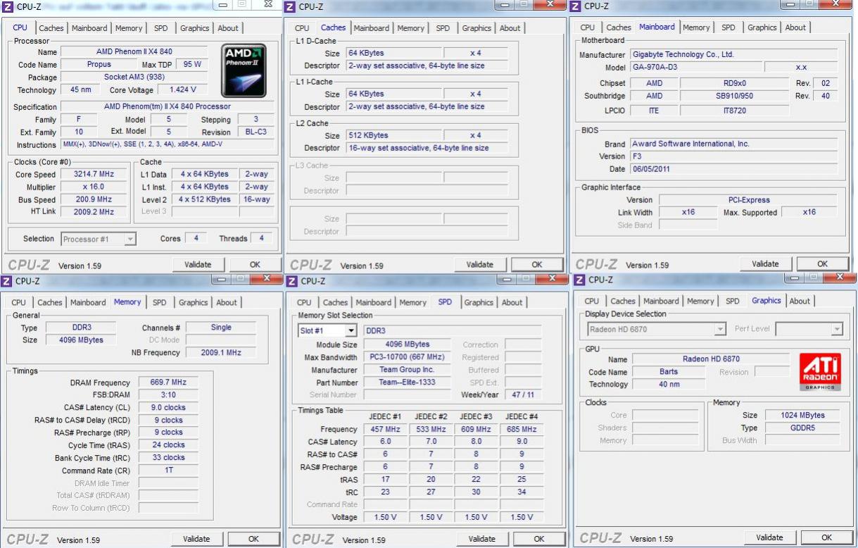The width and height of the screenshot is (858, 548).
Task: Click the CPU-Z title icon of the Caches window
Action: tap(291, 6)
